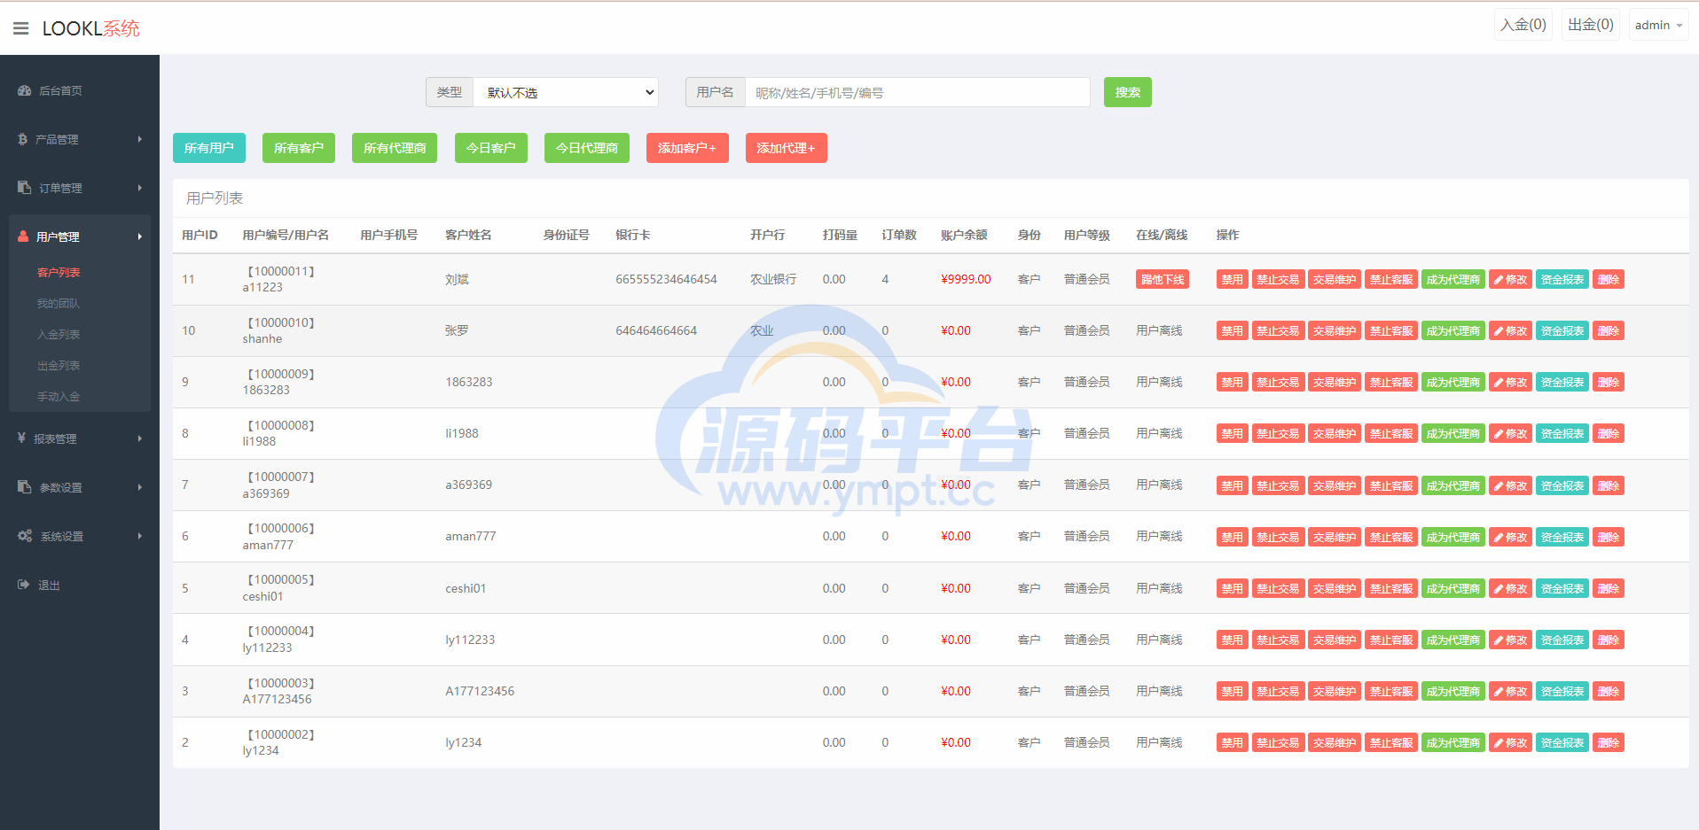Click pencil 修改 for user shanhe
1699x830 pixels.
click(1510, 330)
